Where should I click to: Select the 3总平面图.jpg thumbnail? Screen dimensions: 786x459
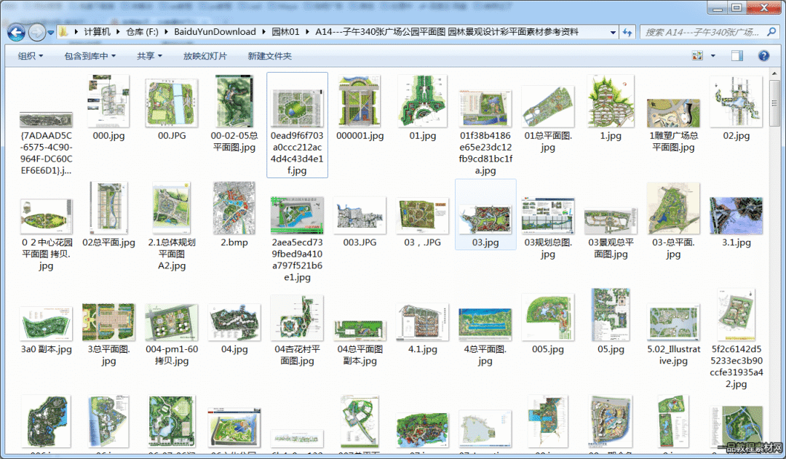108,322
